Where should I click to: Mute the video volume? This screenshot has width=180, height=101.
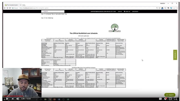(x=18, y=99)
